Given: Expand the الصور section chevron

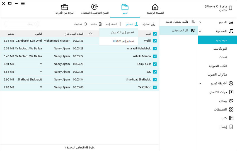Looking at the screenshot, I should (x=200, y=22).
